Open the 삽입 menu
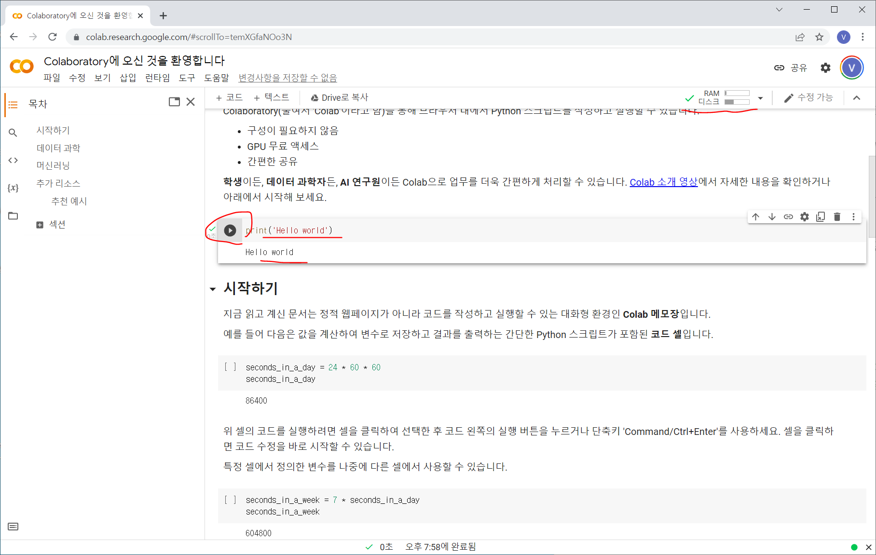 point(128,78)
